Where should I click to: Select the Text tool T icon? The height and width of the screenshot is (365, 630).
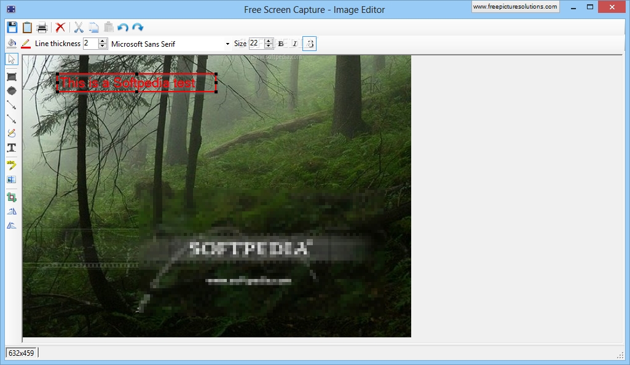[12, 147]
